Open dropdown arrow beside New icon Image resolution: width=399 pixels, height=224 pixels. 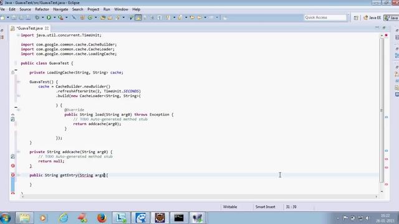7,17
